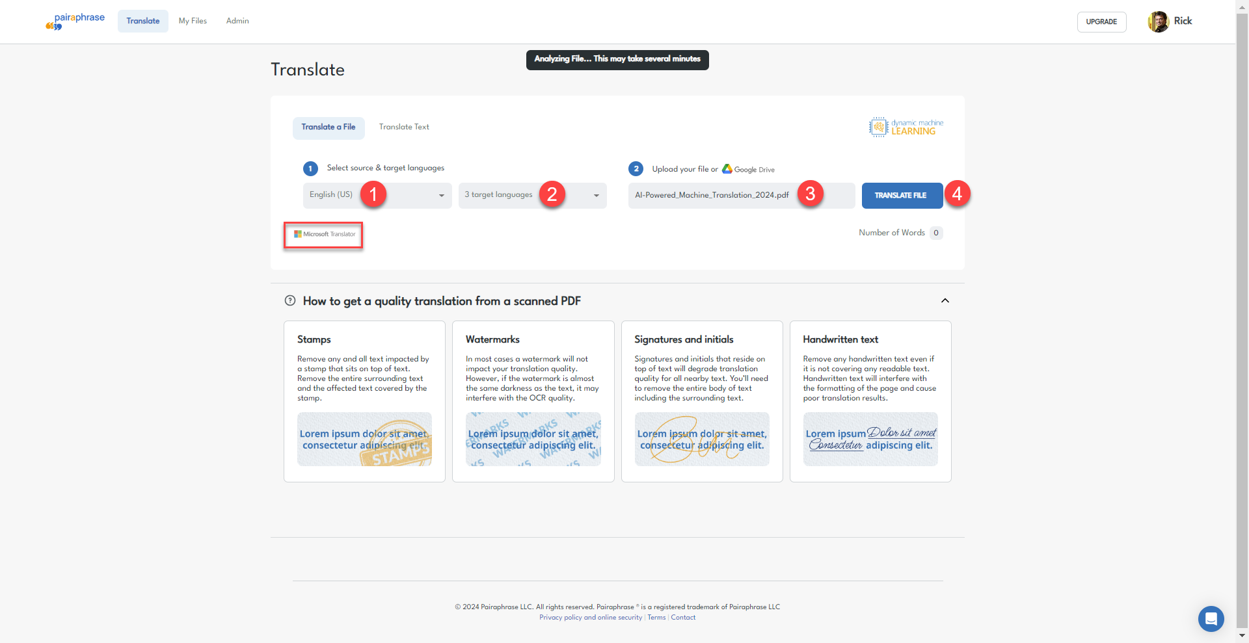The height and width of the screenshot is (643, 1249).
Task: Click the Dynamic Machine Learning icon
Action: [878, 127]
